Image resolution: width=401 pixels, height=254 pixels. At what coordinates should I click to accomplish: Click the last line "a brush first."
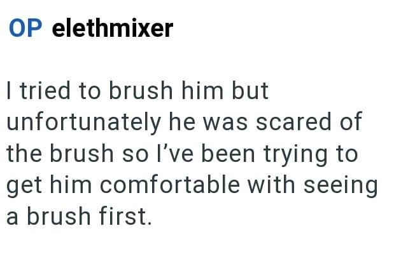tap(80, 217)
